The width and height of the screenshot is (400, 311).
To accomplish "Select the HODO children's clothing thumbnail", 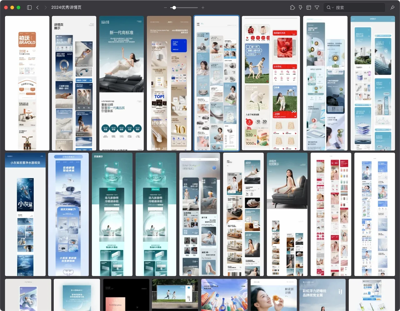I will click(271, 83).
